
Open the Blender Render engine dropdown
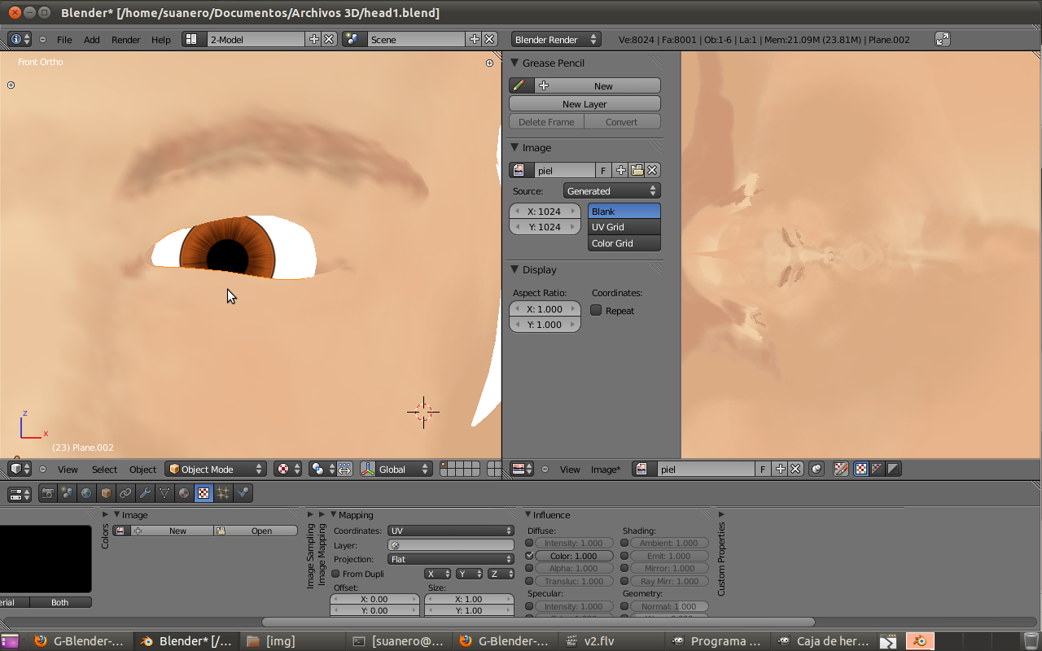pyautogui.click(x=556, y=39)
